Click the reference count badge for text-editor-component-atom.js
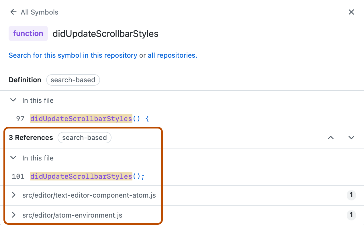The width and height of the screenshot is (364, 225). (351, 195)
